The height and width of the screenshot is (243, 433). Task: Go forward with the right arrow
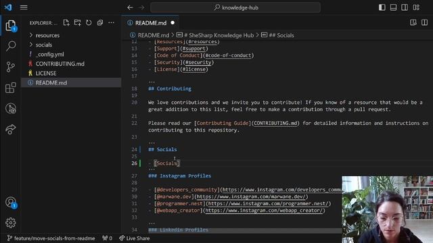click(141, 7)
